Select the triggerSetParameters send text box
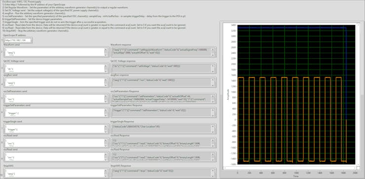 click(x=53, y=112)
